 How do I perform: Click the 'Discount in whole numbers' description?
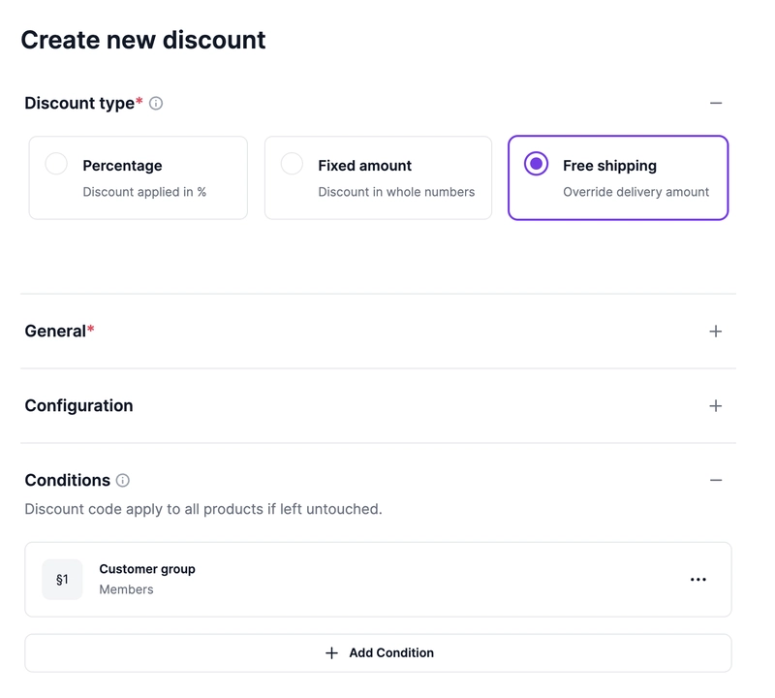point(396,192)
